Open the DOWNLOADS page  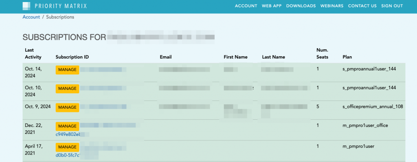pyautogui.click(x=301, y=6)
